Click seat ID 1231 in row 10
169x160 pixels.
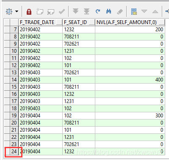coord(69,51)
